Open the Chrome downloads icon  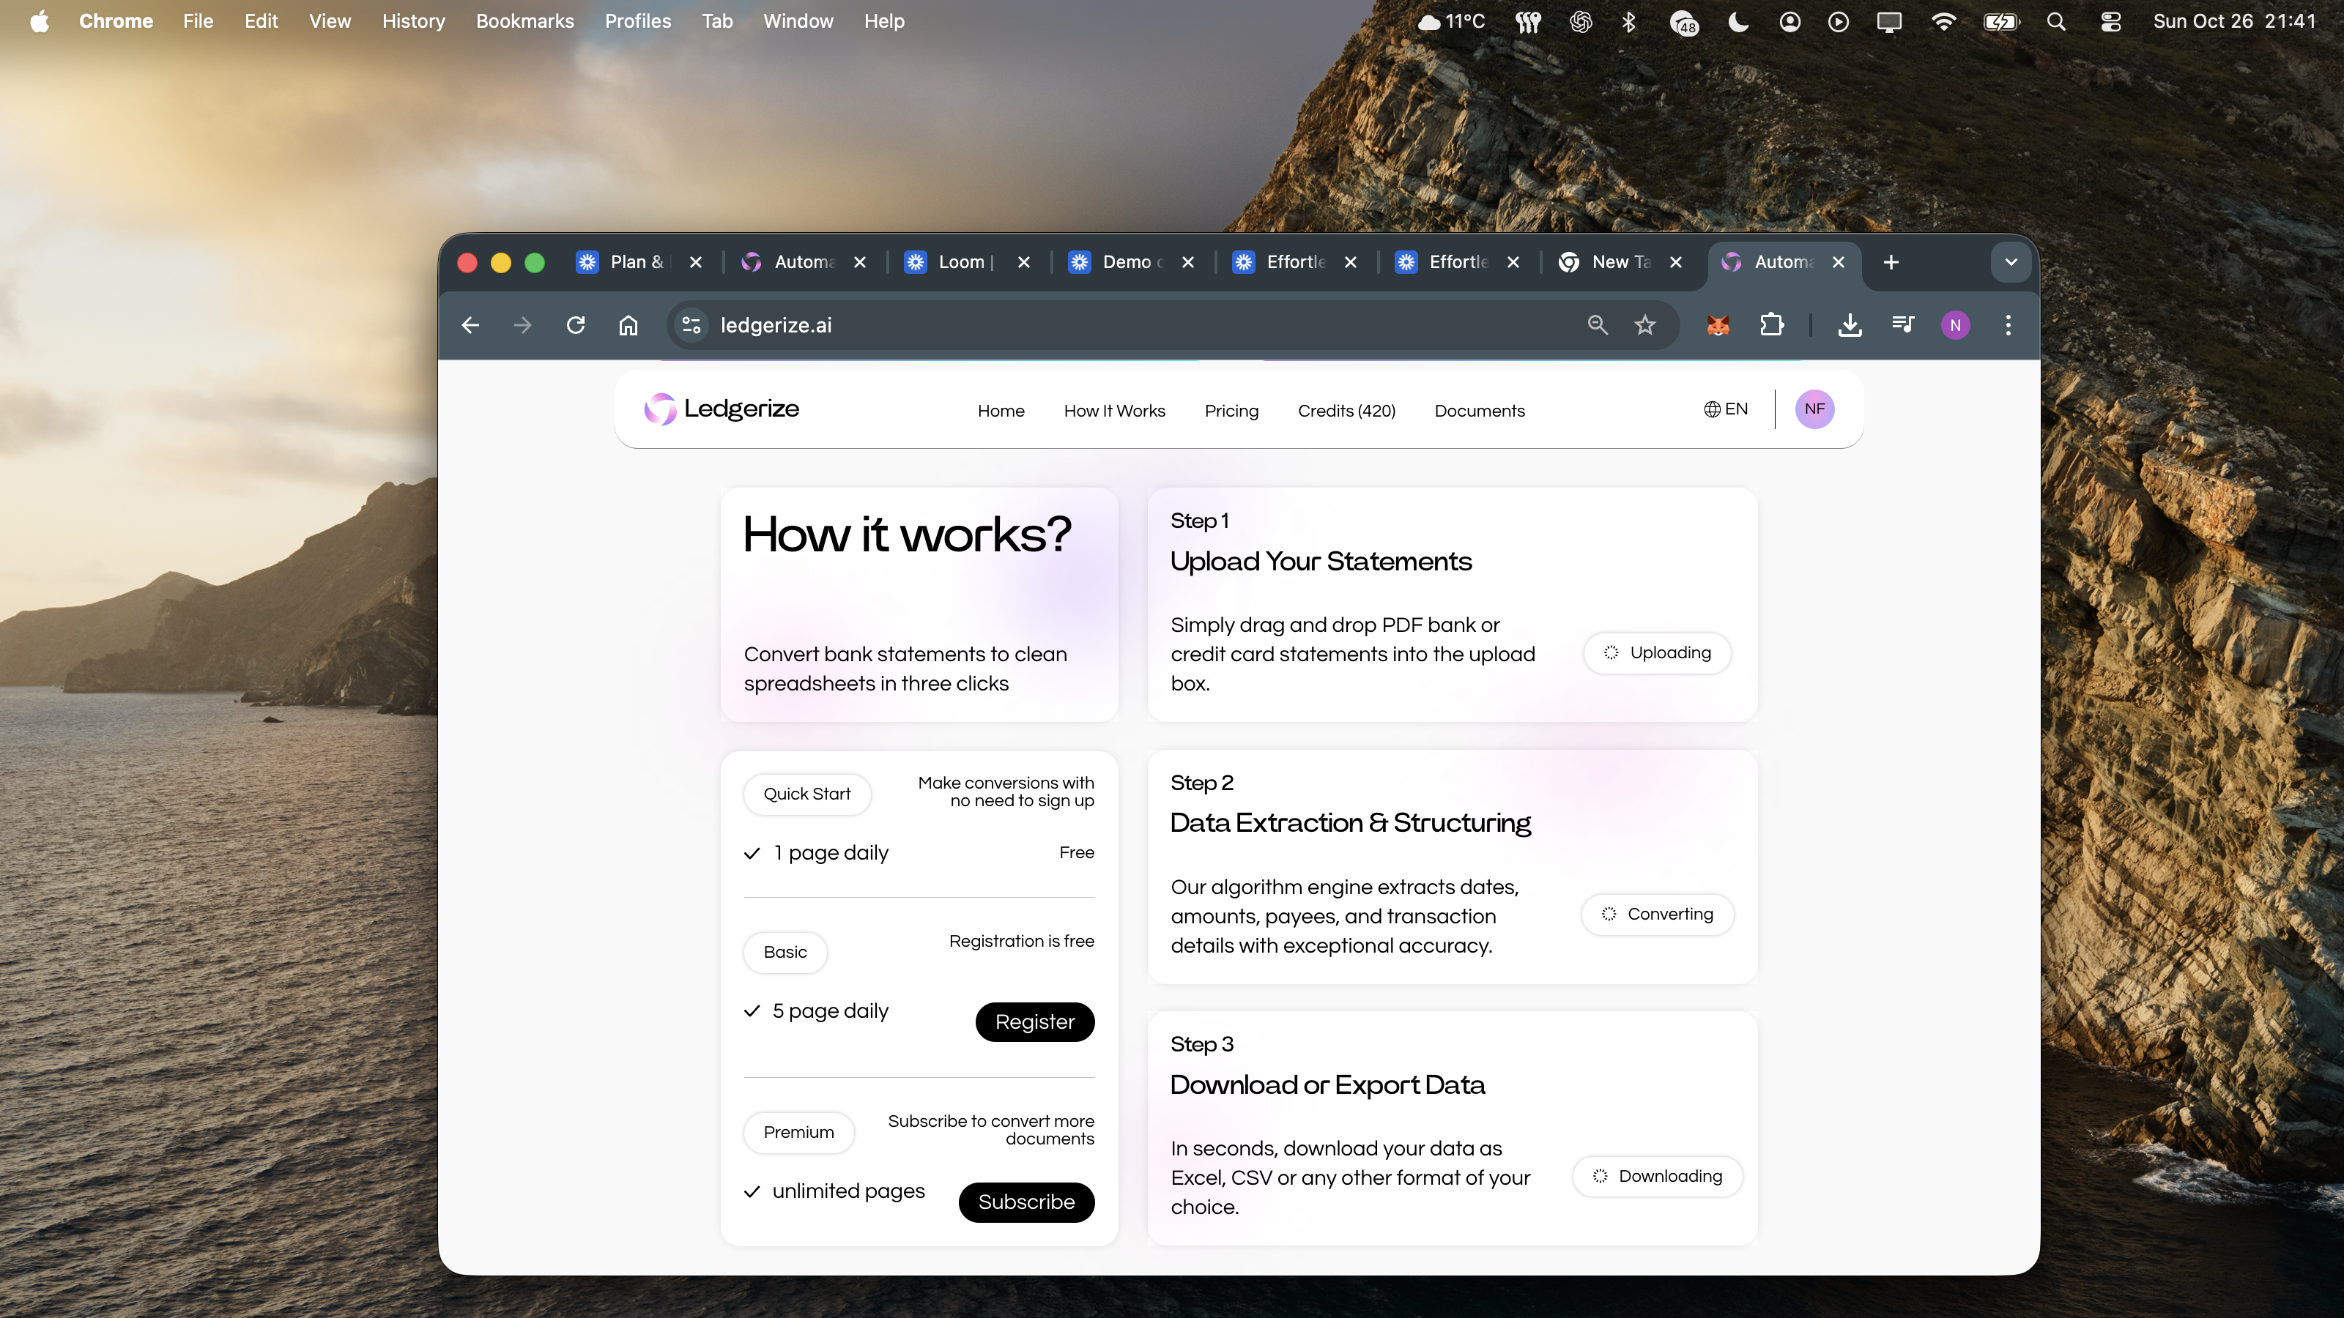tap(1849, 324)
